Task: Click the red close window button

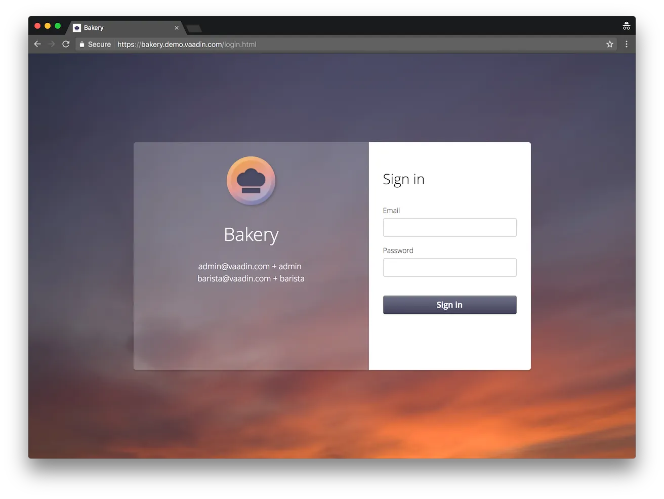Action: [37, 26]
